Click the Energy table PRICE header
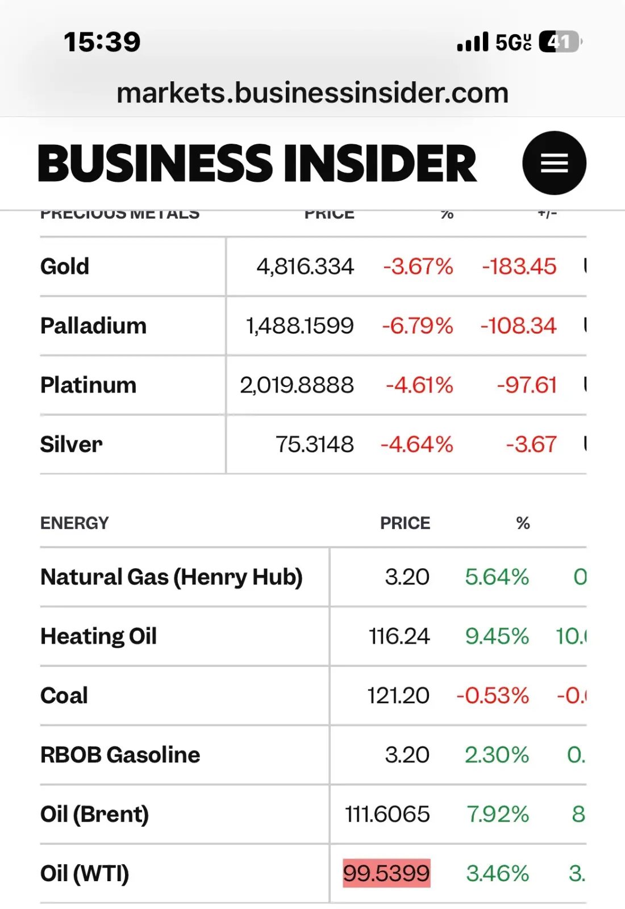The height and width of the screenshot is (909, 625). (405, 523)
